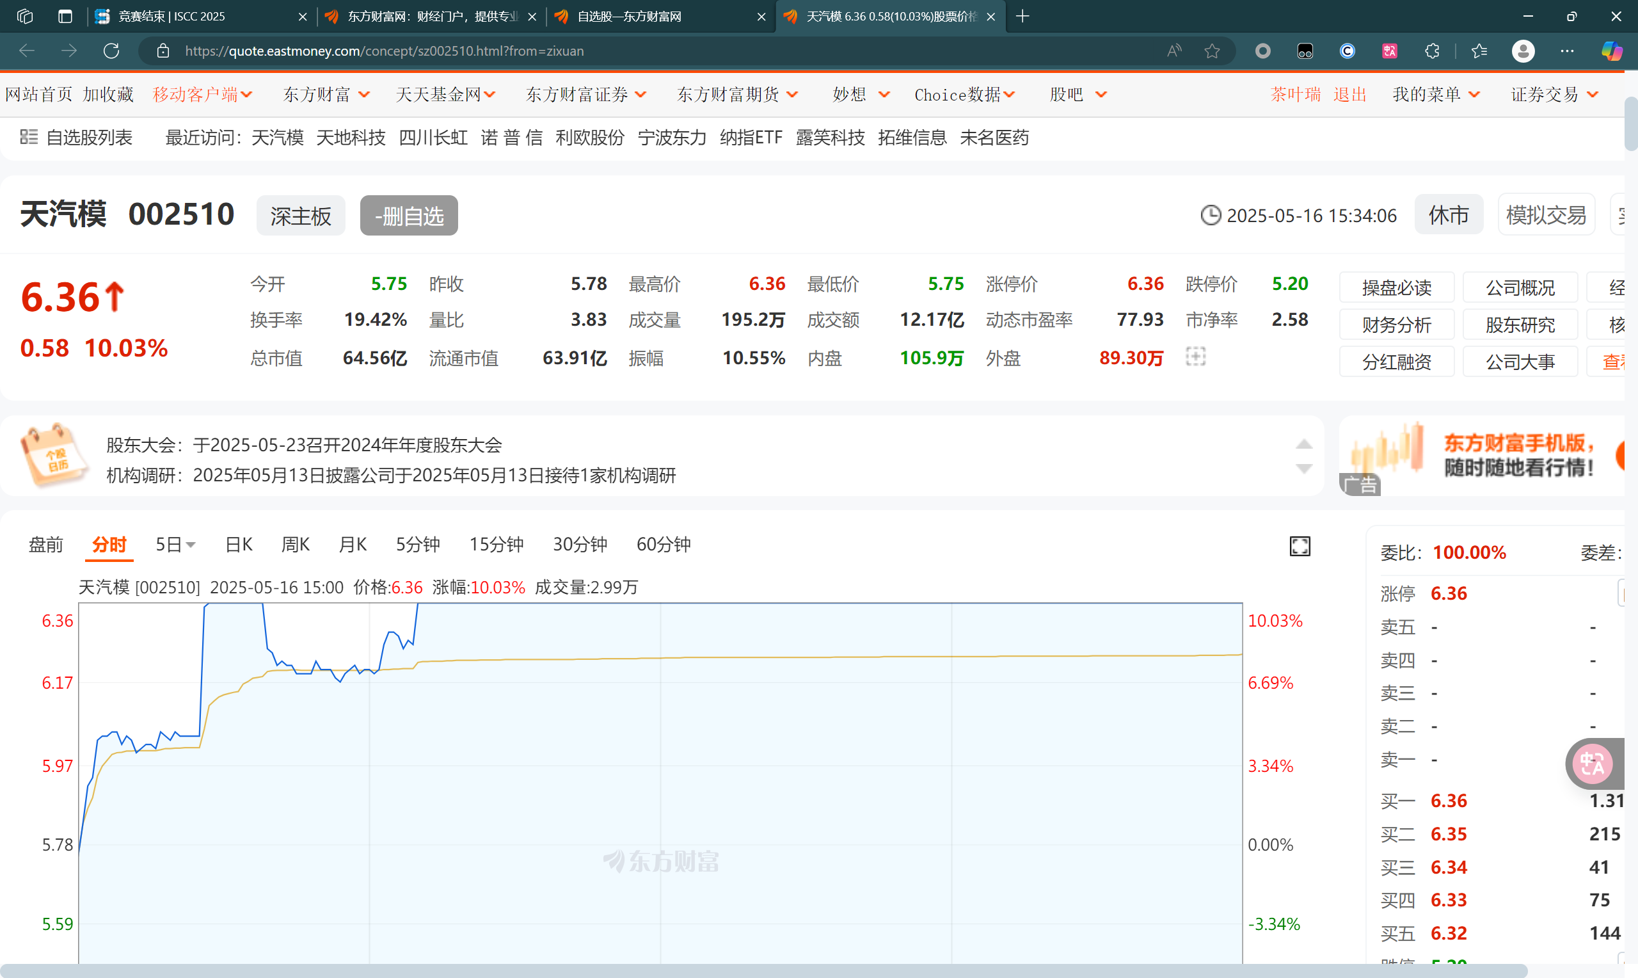
Task: Open the favorites list icon
Action: pyautogui.click(x=1479, y=51)
